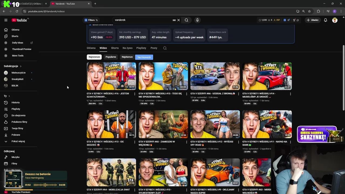Open a new browser tab

pos(95,4)
